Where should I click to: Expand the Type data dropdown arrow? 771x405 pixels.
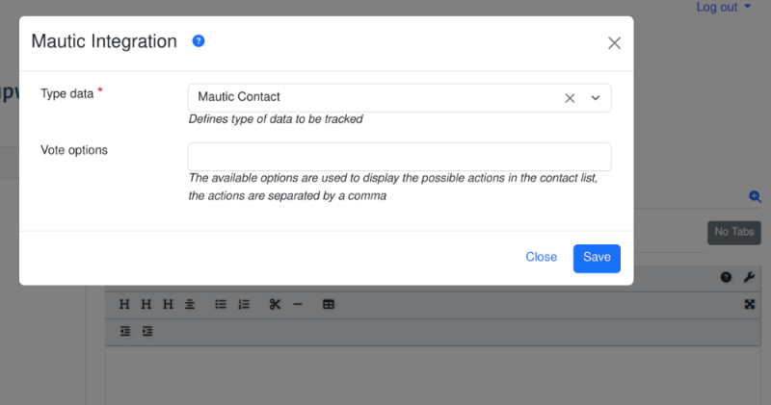(x=595, y=98)
